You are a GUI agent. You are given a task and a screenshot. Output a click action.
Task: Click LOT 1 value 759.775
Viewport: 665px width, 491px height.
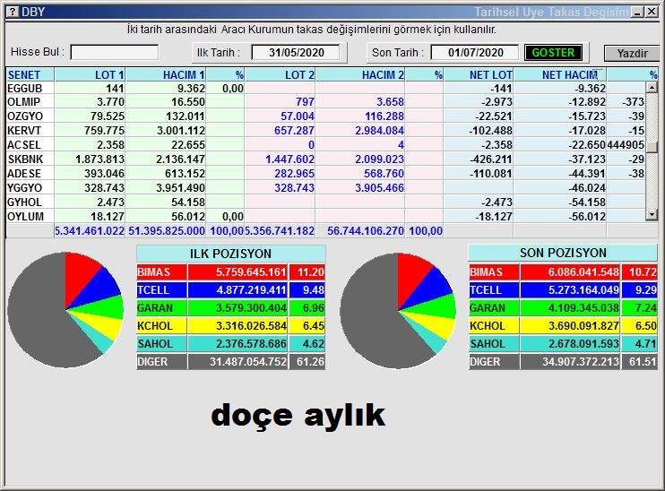click(x=104, y=131)
